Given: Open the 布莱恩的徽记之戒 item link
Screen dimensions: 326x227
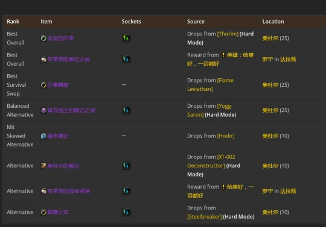Looking at the screenshot, I should coord(69,60).
